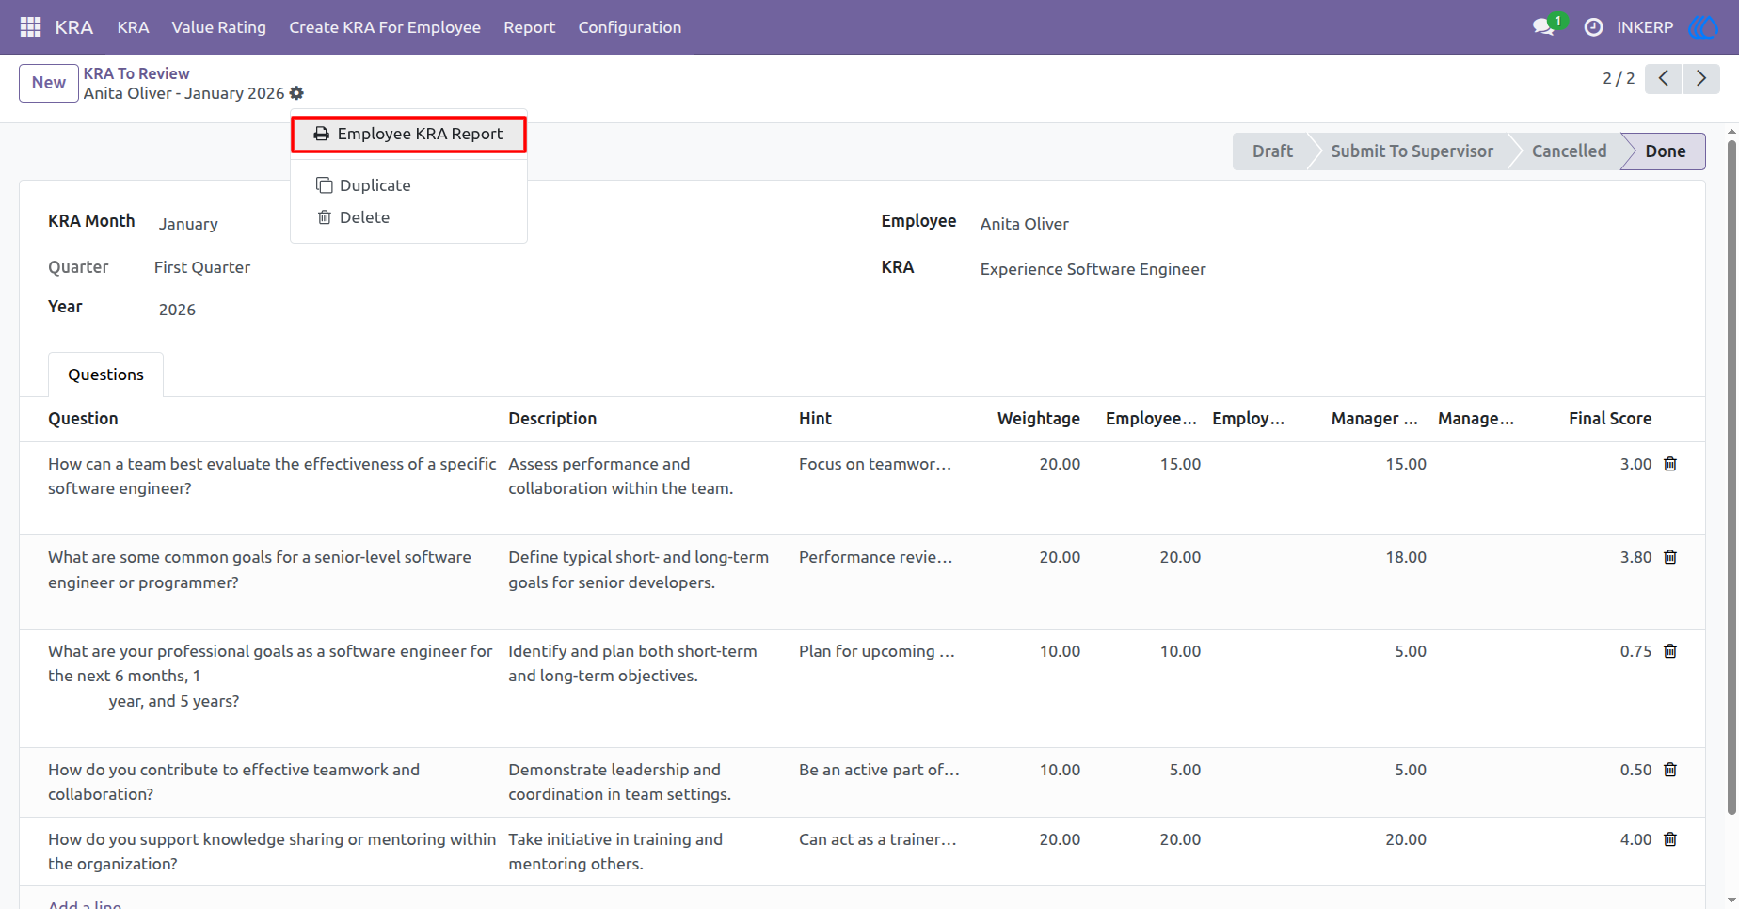Delete the 0.75 score row via trash icon
This screenshot has width=1739, height=909.
(x=1670, y=651)
